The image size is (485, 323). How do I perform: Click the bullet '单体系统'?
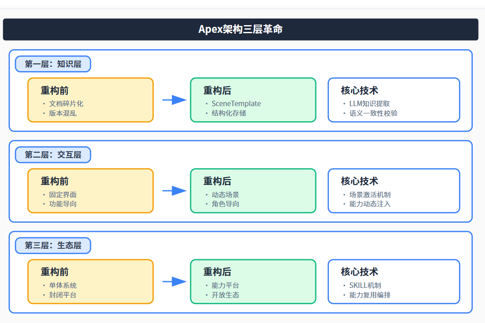(62, 286)
